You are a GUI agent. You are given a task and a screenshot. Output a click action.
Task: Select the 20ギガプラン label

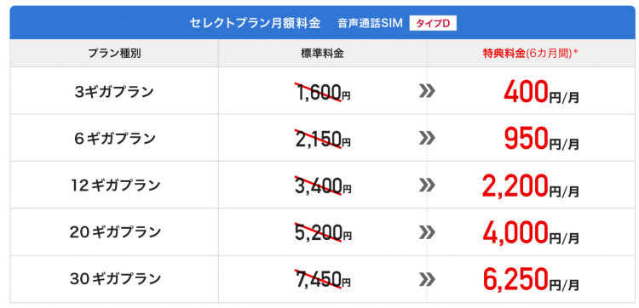[114, 232]
